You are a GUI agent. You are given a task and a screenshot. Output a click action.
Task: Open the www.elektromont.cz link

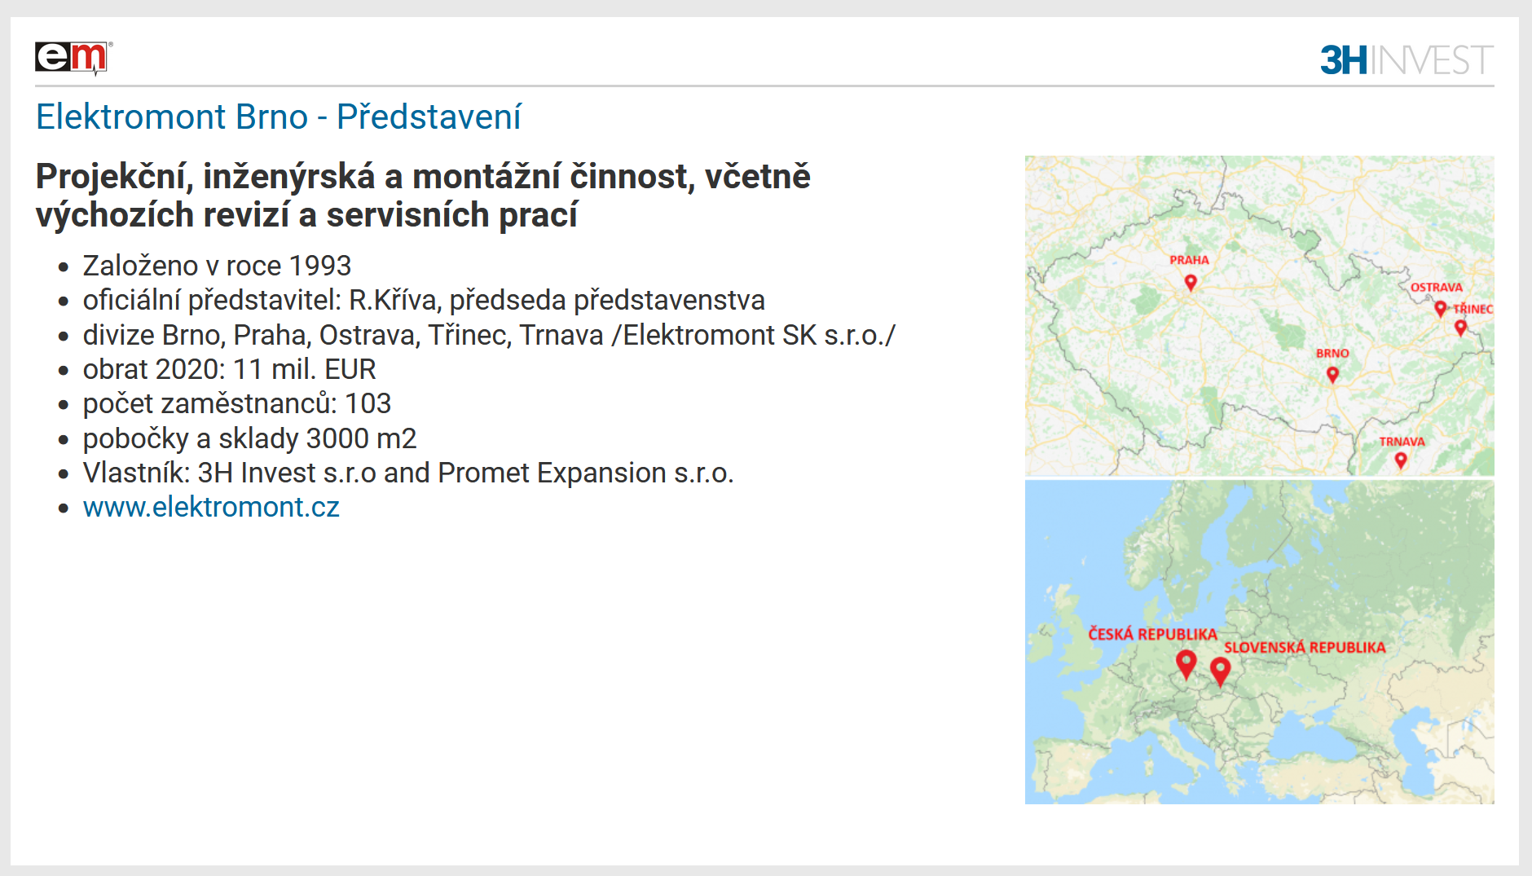211,507
